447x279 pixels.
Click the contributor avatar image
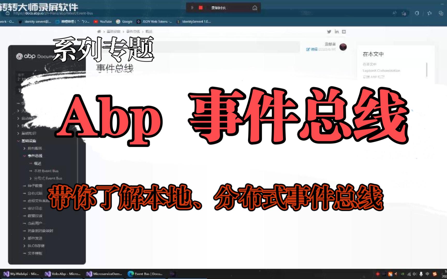coord(343,47)
